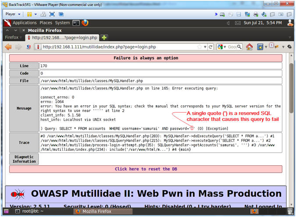This screenshot has height=217, width=296.
Task: Switch to the root@bt terminal taskbar button
Action: tap(29, 211)
